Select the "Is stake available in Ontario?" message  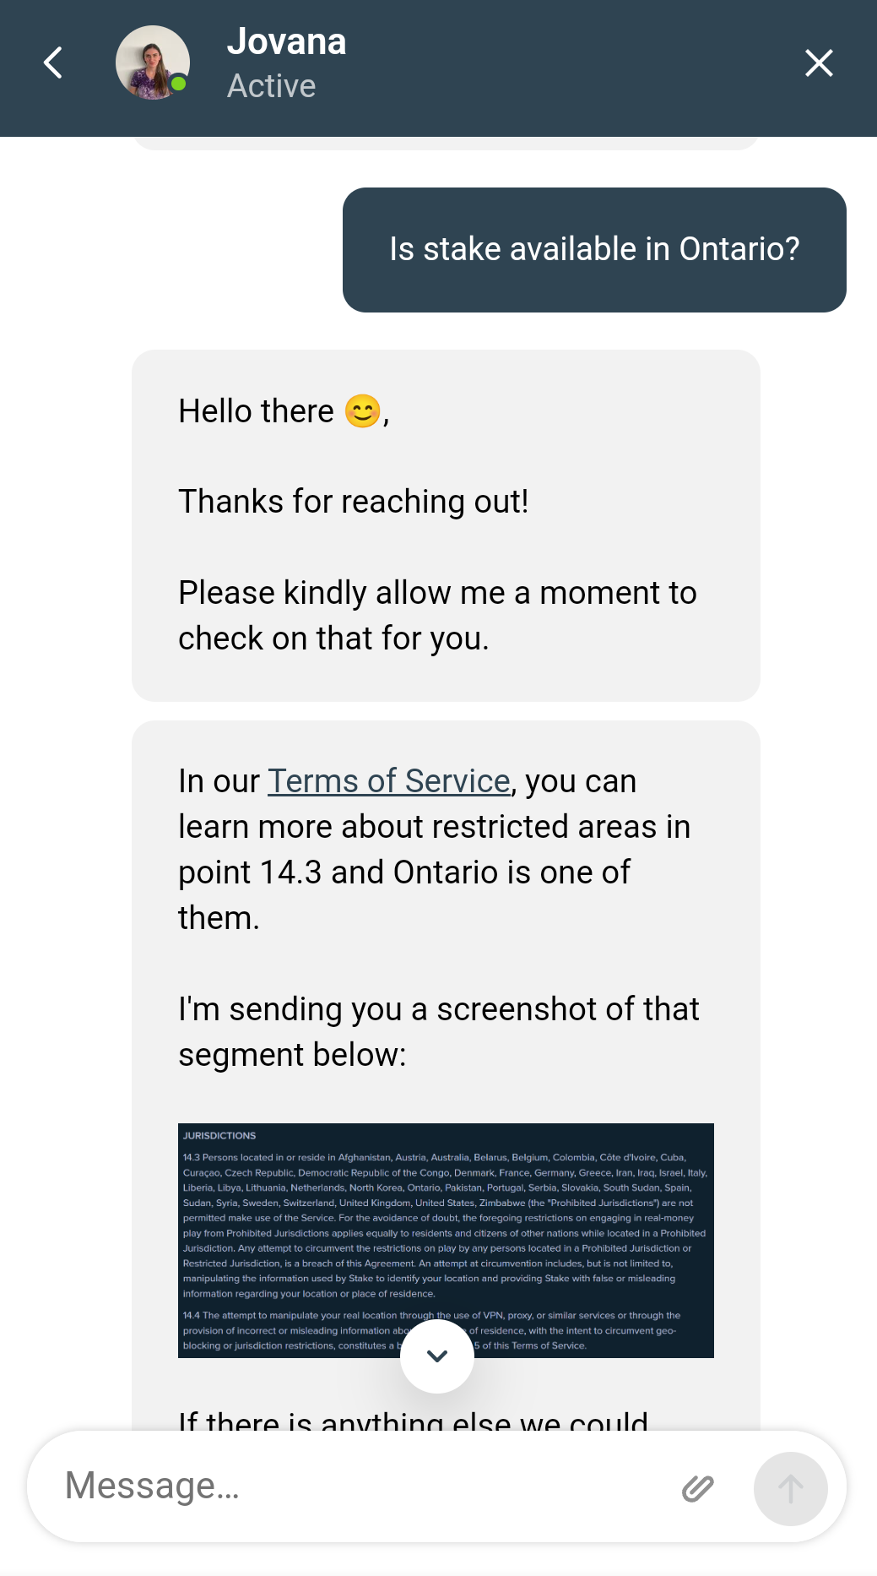click(x=594, y=249)
